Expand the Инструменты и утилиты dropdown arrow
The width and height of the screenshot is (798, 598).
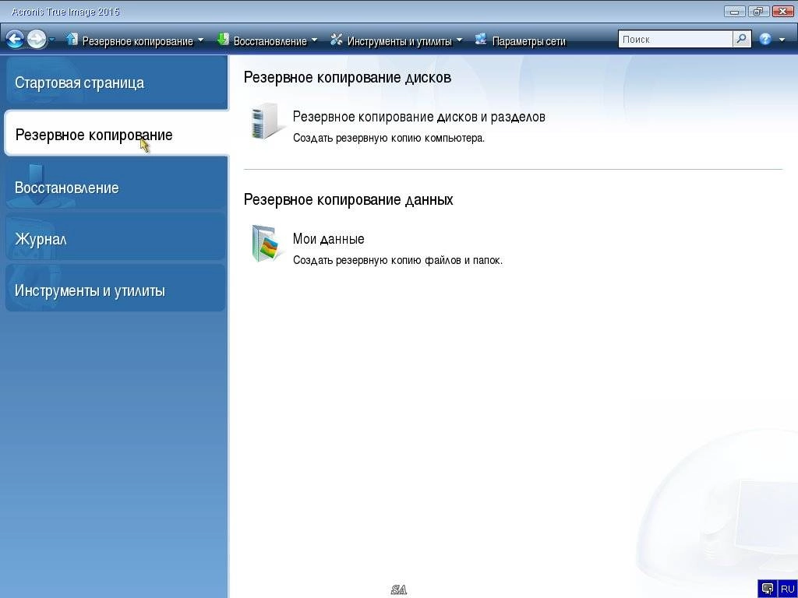(459, 40)
